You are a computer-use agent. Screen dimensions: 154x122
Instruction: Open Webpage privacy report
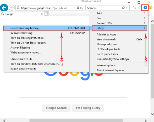click(46, 53)
